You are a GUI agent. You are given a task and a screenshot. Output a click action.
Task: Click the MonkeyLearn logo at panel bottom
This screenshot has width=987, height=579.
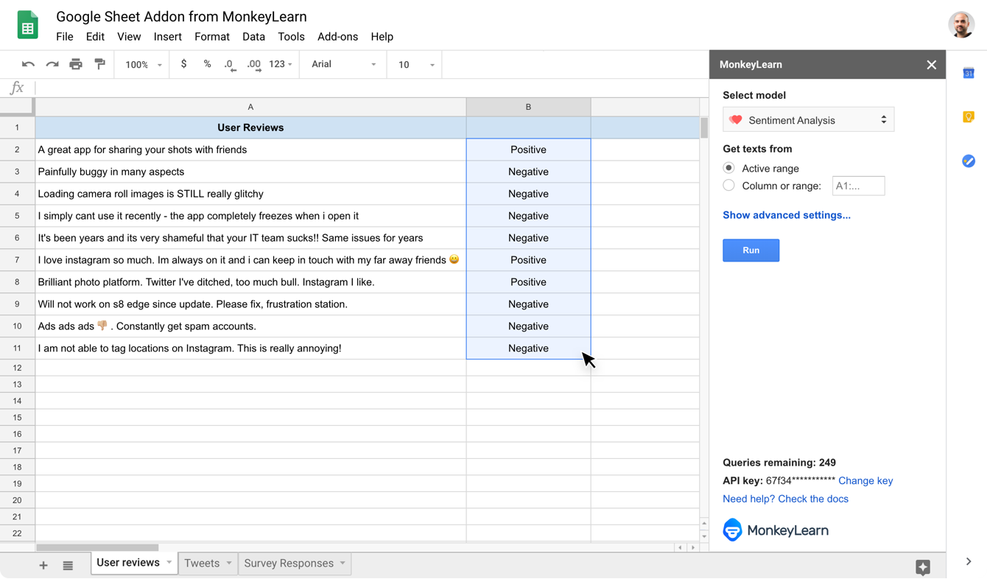coord(776,530)
